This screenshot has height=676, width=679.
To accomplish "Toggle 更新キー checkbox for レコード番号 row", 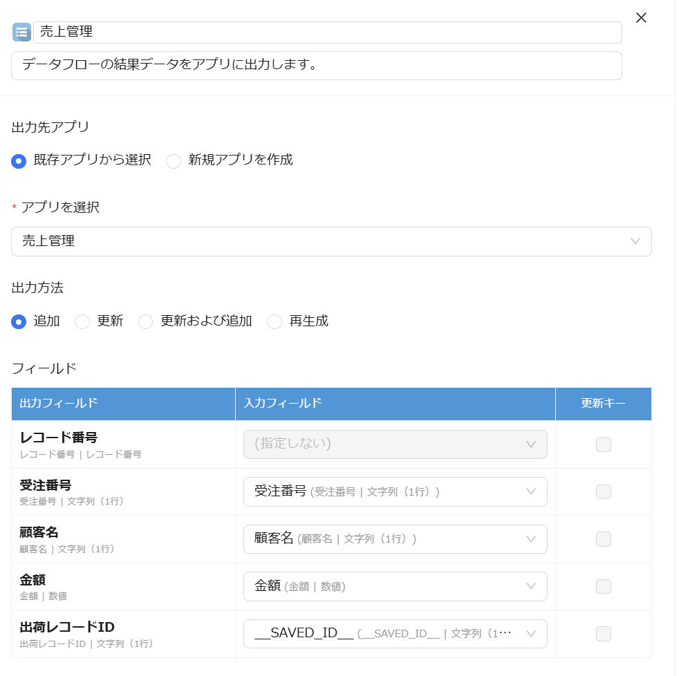I will 603,444.
